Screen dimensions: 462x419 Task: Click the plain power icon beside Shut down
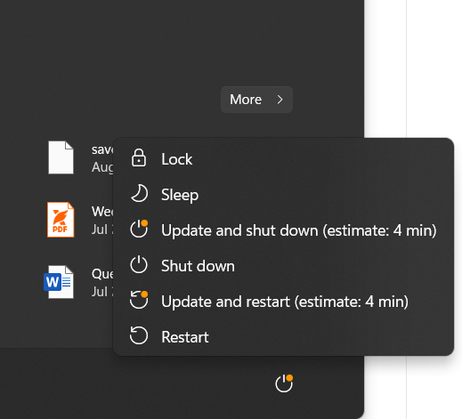(139, 264)
